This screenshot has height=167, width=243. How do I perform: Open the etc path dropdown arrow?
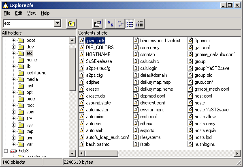click(58, 23)
